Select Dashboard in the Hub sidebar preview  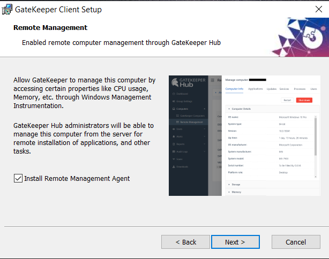click(183, 94)
